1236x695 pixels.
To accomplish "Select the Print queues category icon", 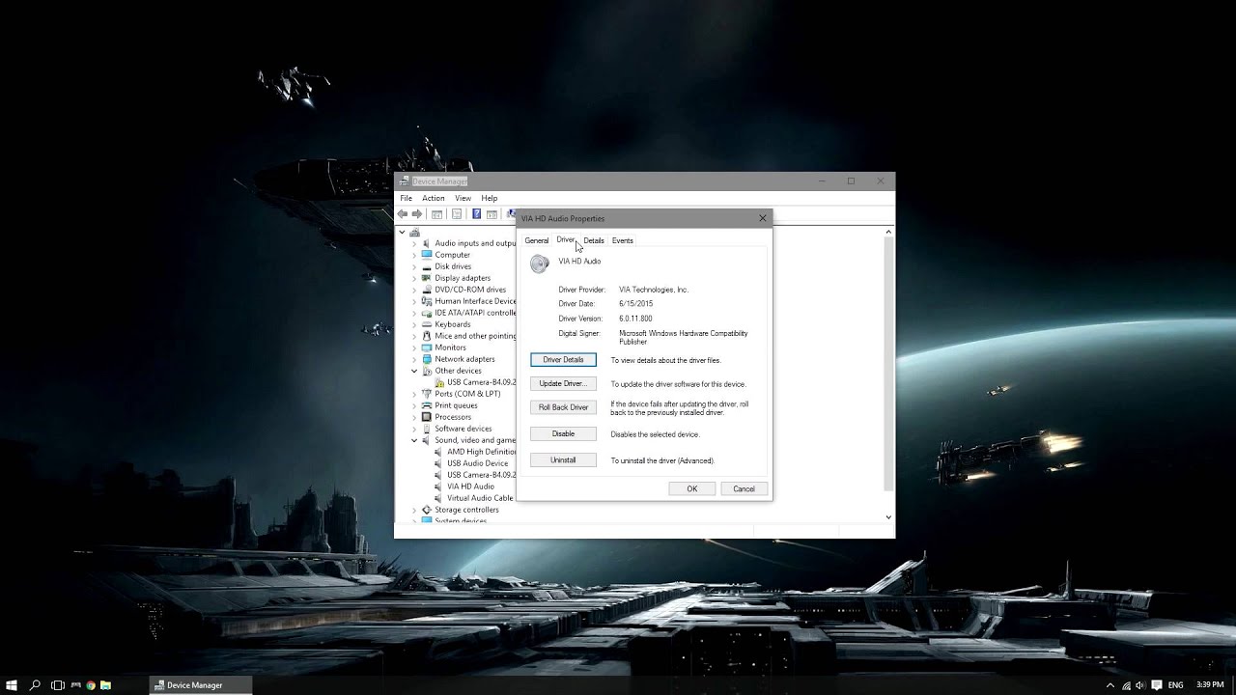I will [x=427, y=405].
